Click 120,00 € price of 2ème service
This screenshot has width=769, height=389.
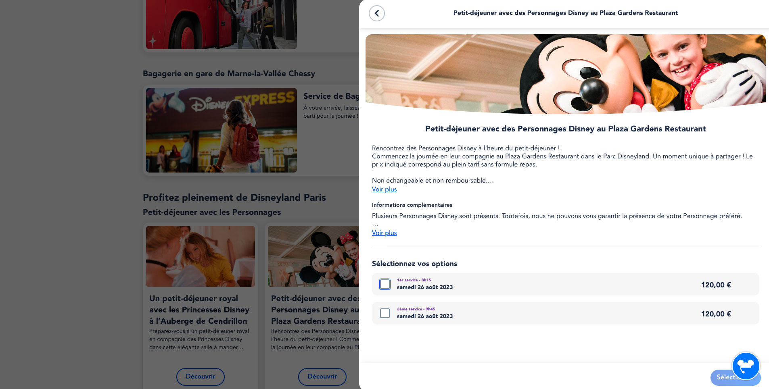point(716,314)
